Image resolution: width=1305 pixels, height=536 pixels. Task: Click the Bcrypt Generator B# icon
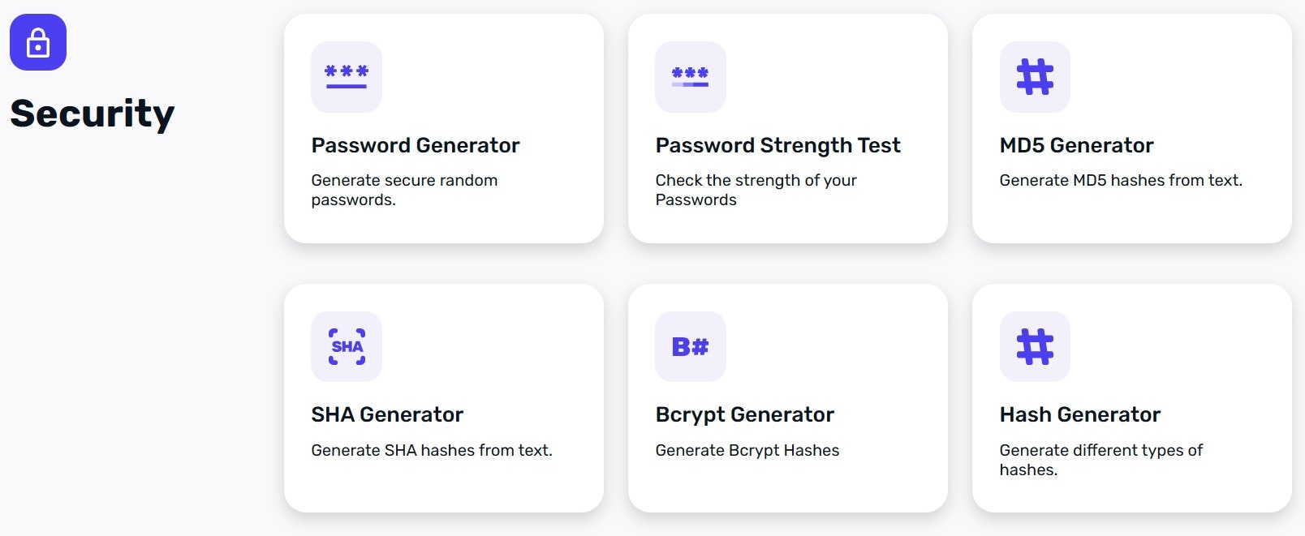click(x=691, y=346)
